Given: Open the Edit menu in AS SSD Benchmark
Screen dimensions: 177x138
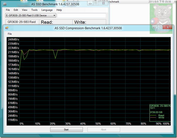Looking at the screenshot, I should pyautogui.click(x=16, y=10).
